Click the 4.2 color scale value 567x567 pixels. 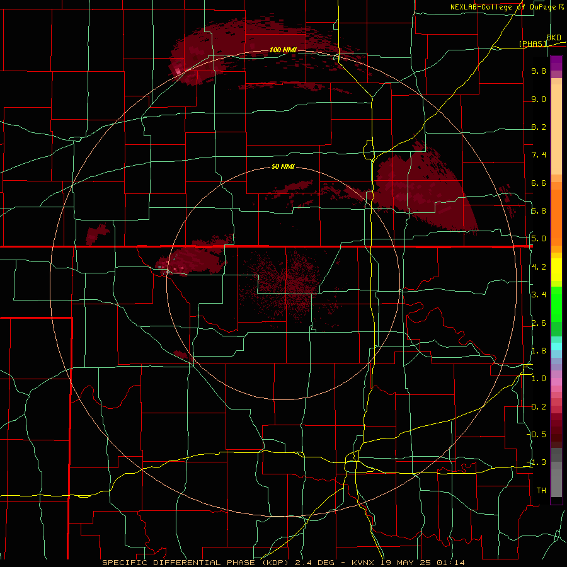539,267
